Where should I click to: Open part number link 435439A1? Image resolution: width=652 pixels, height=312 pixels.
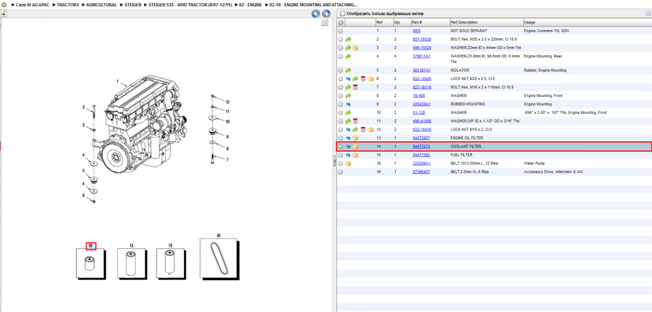point(421,104)
